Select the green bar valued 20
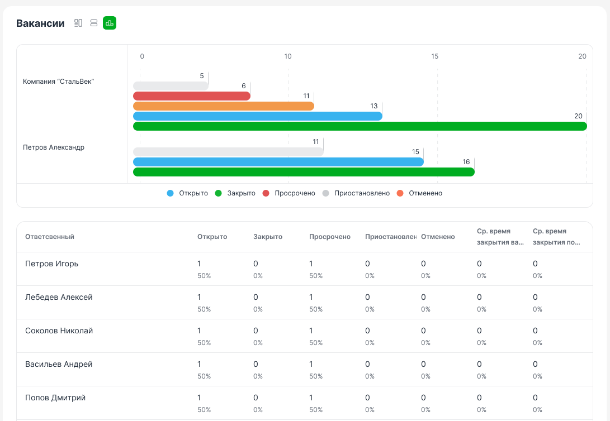Viewport: 610px width, 421px height. tap(360, 126)
